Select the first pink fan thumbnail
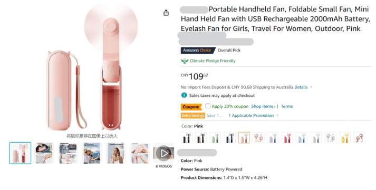Image resolution: width=376 pixels, height=190 pixels. [x=20, y=153]
